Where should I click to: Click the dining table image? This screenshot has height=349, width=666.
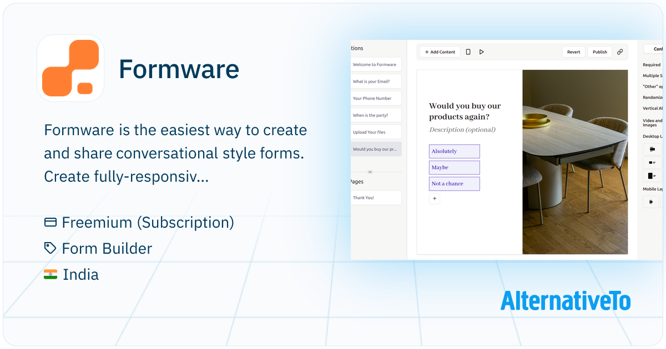575,162
